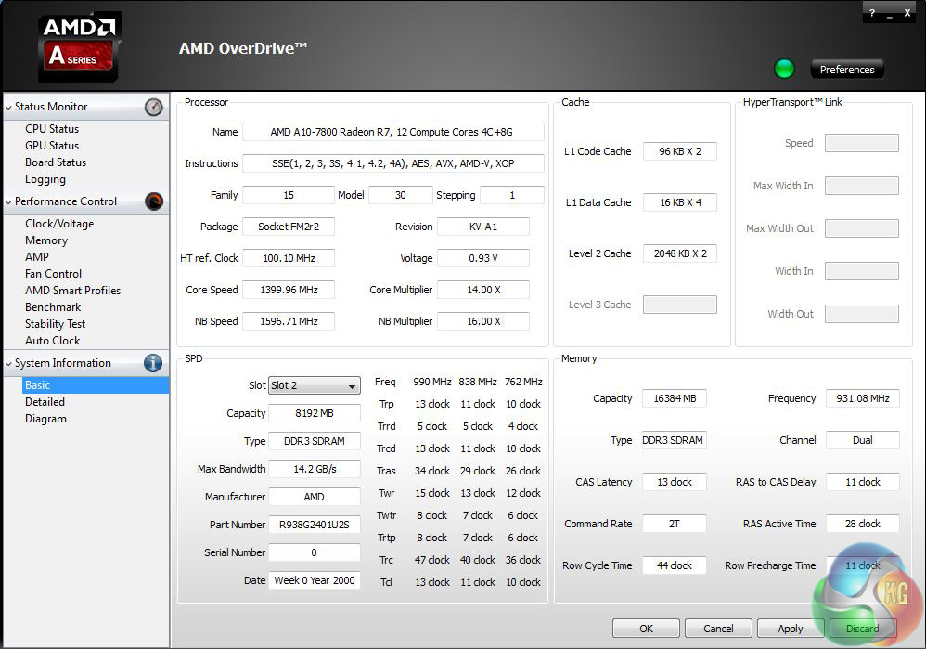Click the help question mark button
The height and width of the screenshot is (649, 926).
(872, 13)
